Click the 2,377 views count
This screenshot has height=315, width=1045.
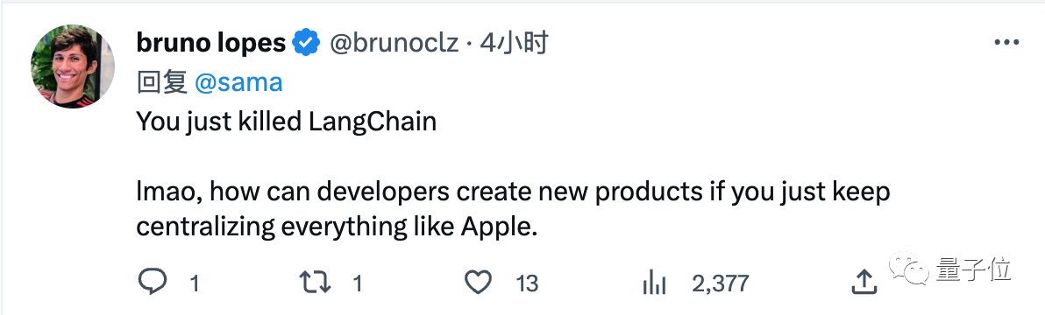click(x=720, y=284)
